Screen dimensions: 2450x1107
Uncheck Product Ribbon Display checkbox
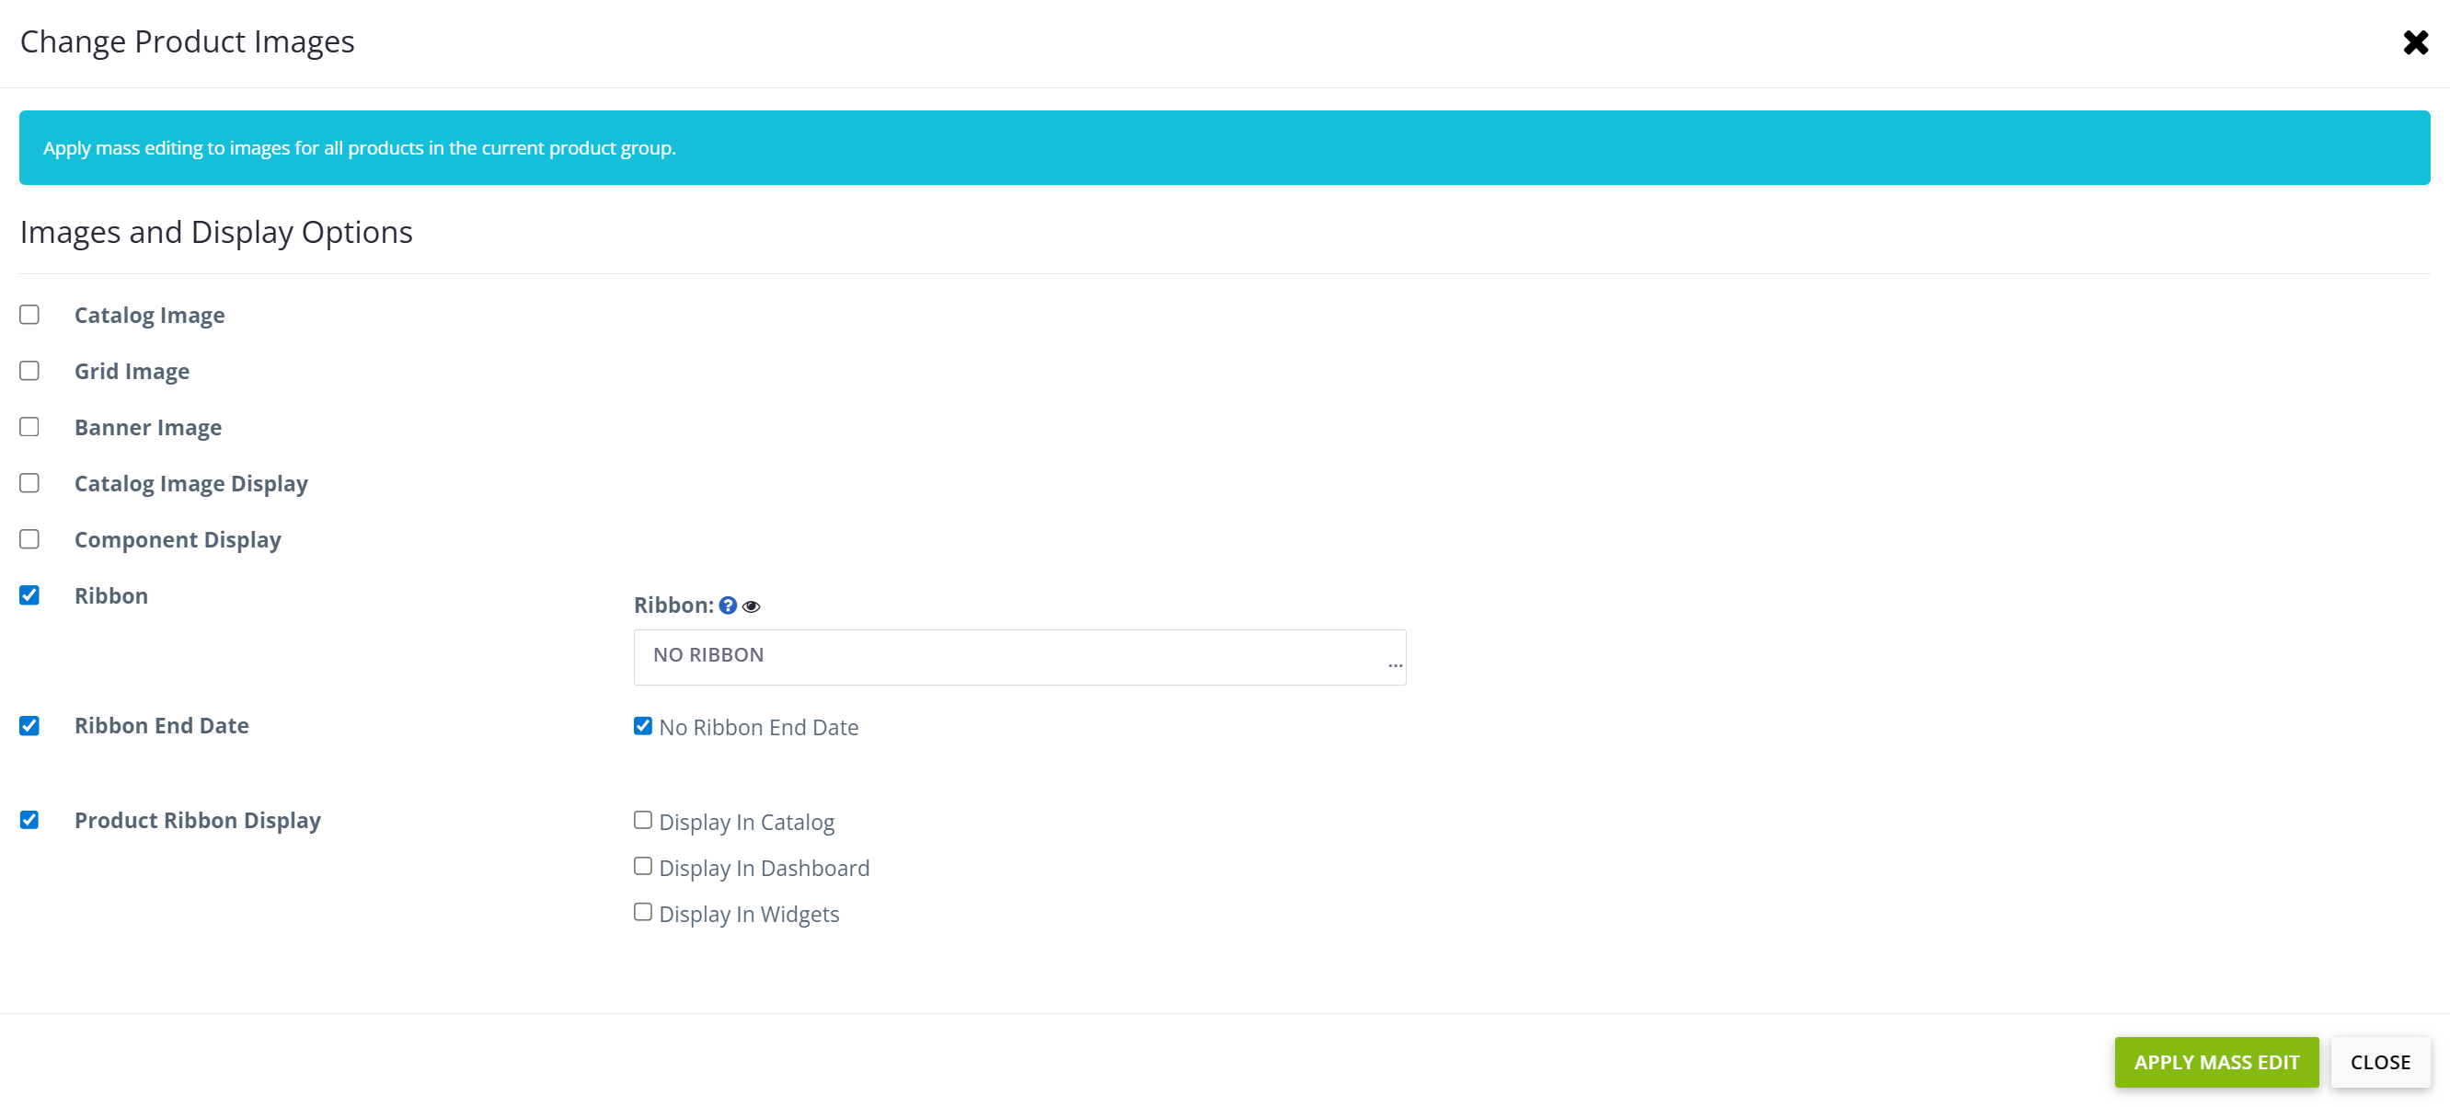[x=29, y=820]
